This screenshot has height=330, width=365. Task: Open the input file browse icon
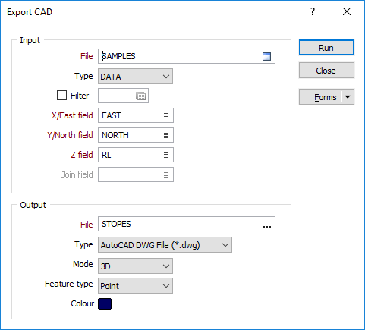[266, 56]
